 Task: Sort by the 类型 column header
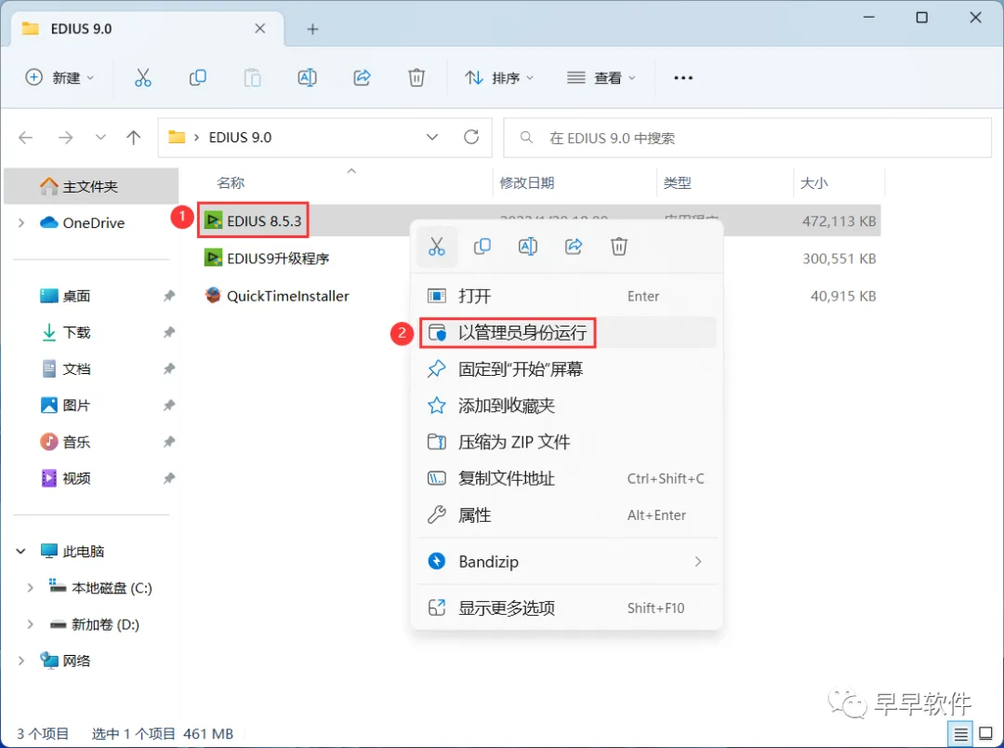coord(677,182)
